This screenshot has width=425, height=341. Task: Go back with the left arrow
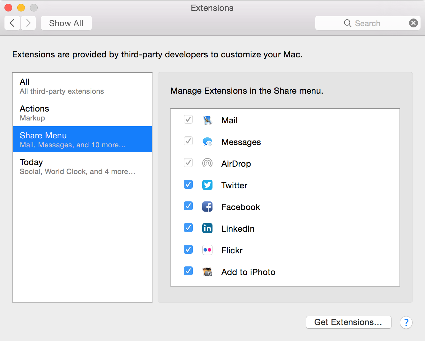[x=12, y=23]
